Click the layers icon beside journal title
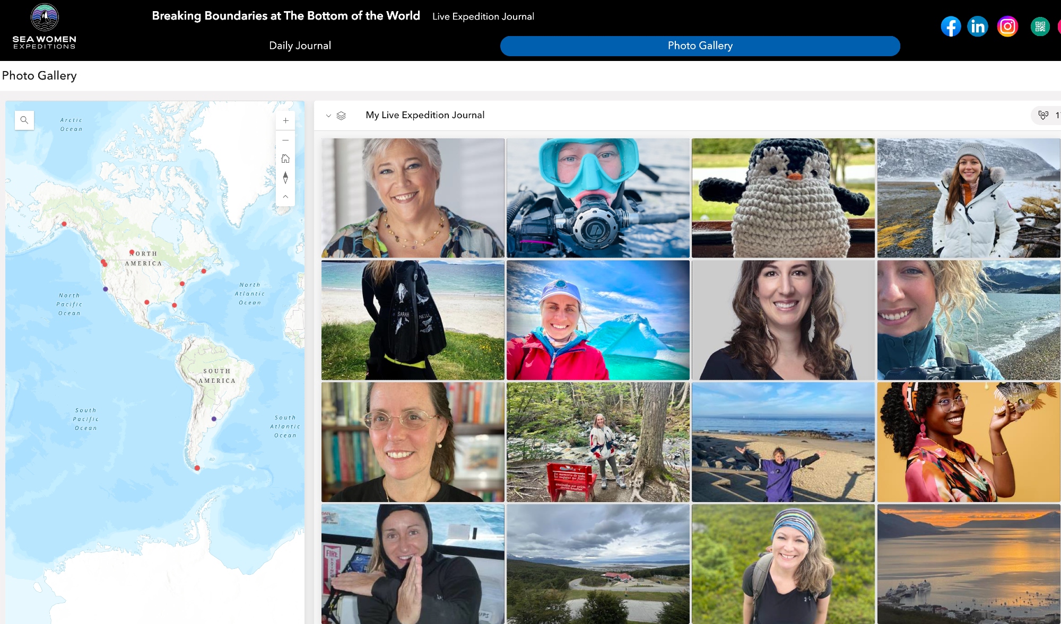The width and height of the screenshot is (1061, 624). pyautogui.click(x=341, y=116)
